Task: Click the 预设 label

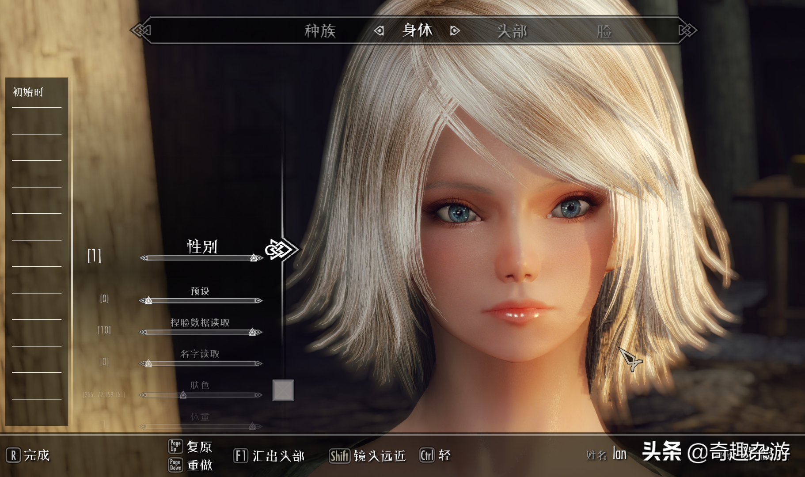Action: coord(200,291)
